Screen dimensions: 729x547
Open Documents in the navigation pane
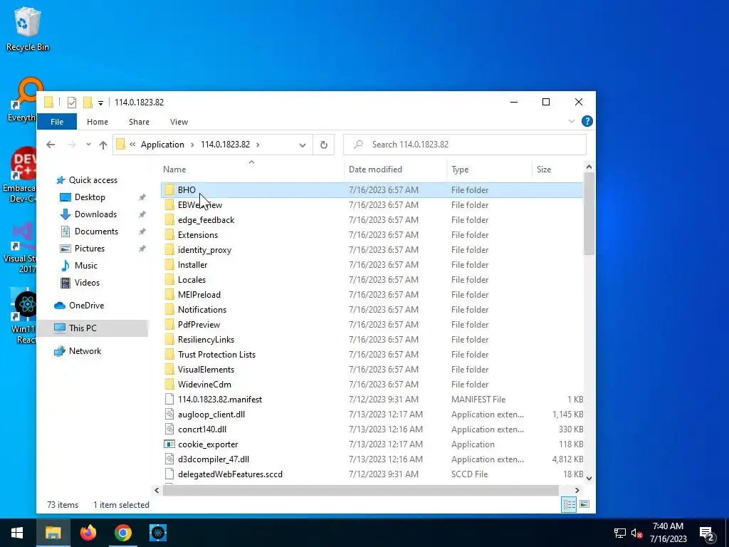coord(96,231)
